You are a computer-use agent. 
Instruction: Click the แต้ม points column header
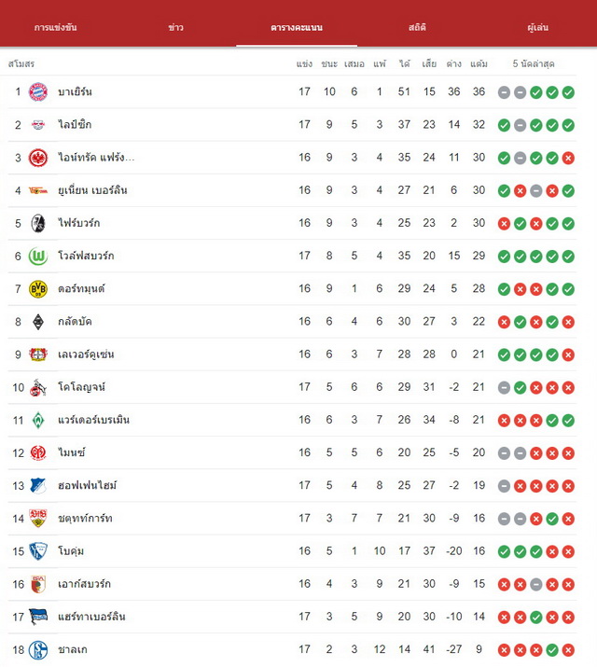479,63
